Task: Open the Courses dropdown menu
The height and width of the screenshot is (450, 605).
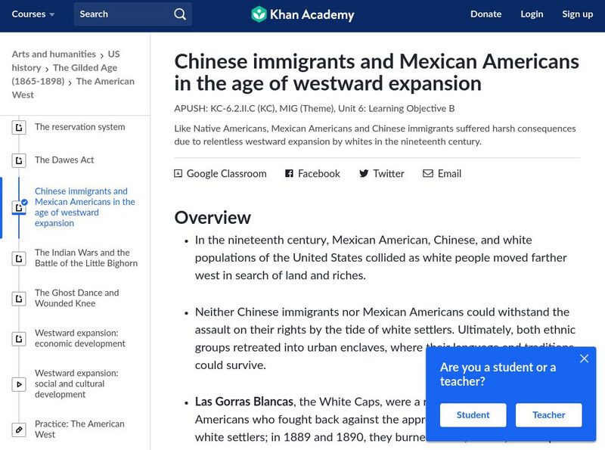Action: tap(34, 14)
